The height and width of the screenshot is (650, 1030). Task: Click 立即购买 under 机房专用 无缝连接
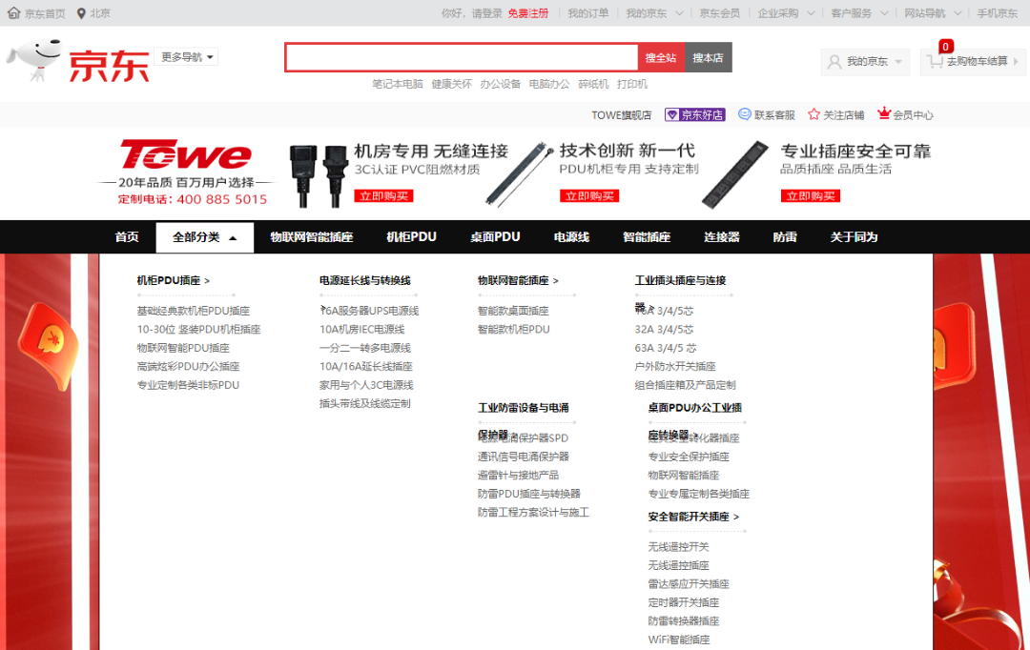click(383, 195)
